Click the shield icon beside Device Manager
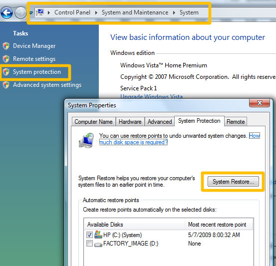 [x=6, y=46]
